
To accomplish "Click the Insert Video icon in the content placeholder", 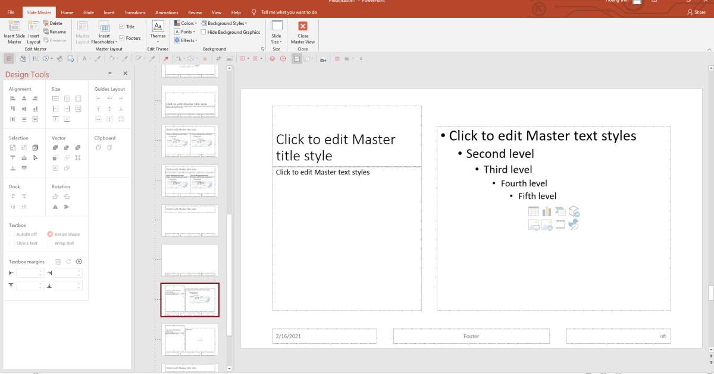I will (x=559, y=226).
